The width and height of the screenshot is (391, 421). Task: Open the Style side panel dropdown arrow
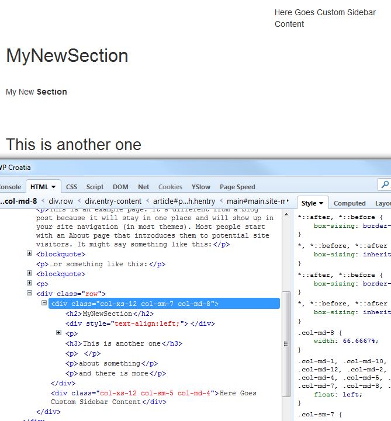tap(321, 203)
